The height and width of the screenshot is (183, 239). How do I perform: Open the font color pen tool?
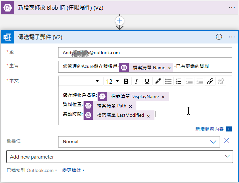(157, 81)
